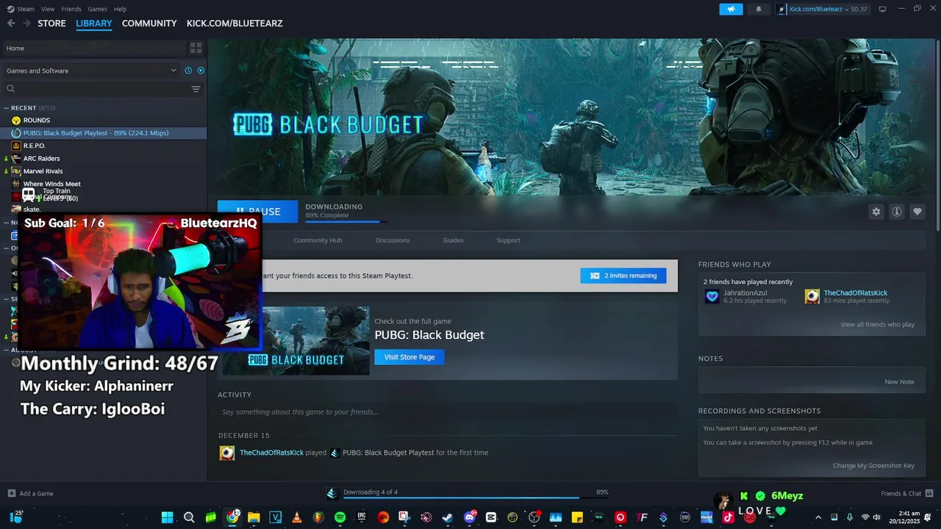Viewport: 941px width, 529px height.
Task: Sort library by recent activity clock icon
Action: (x=188, y=71)
